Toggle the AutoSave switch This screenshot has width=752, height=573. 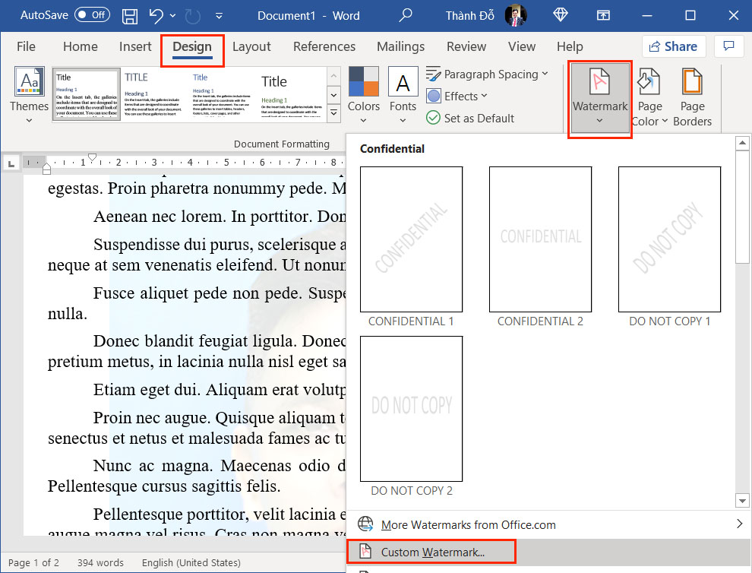click(92, 15)
